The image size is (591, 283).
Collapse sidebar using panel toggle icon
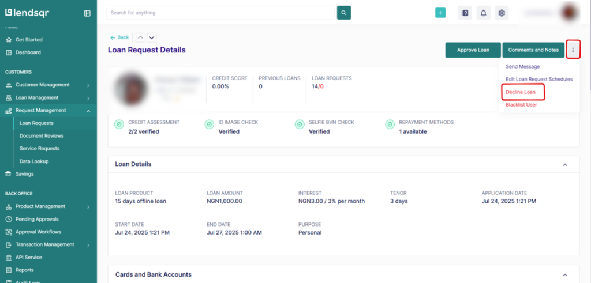pos(87,13)
